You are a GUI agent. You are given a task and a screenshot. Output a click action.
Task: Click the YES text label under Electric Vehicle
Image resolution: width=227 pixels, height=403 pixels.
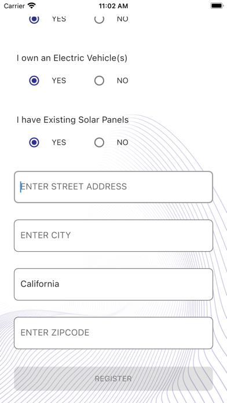point(59,80)
